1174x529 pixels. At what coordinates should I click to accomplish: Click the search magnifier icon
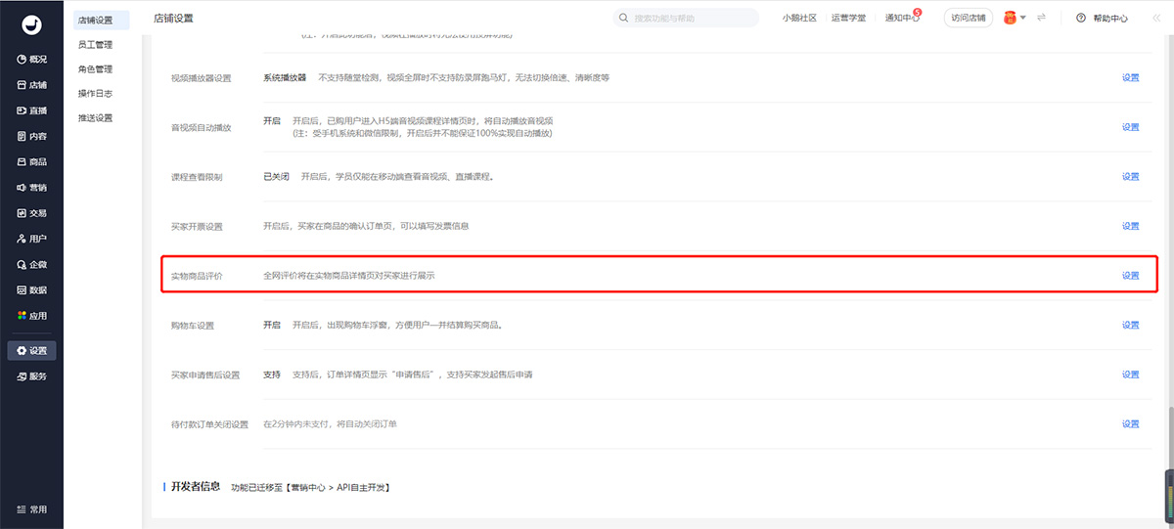(x=623, y=18)
